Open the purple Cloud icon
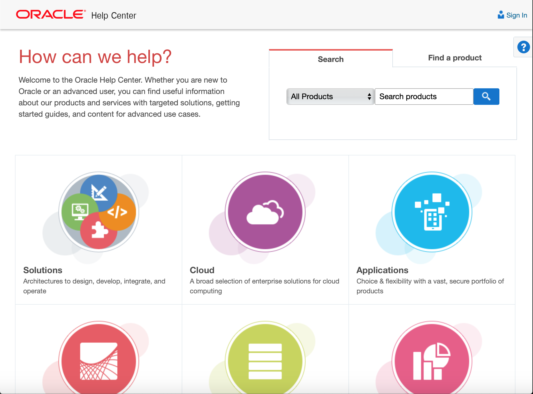This screenshot has height=394, width=533. pos(265,212)
